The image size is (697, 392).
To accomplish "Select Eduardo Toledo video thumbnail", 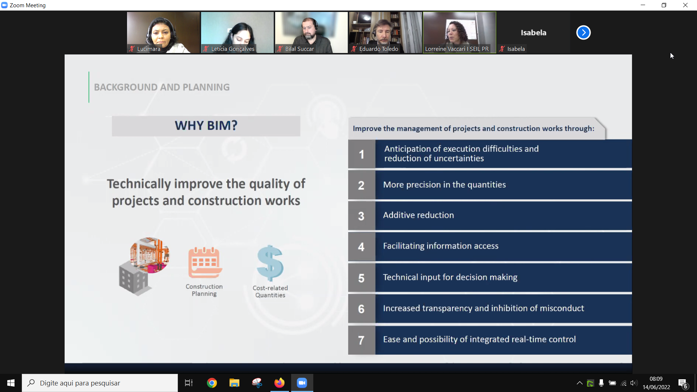I will pos(386,33).
